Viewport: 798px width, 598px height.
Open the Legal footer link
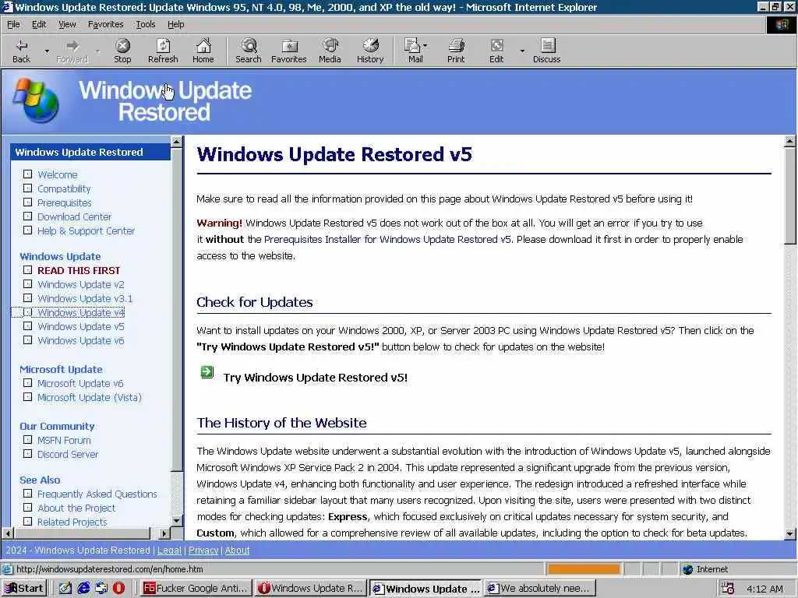click(x=169, y=551)
